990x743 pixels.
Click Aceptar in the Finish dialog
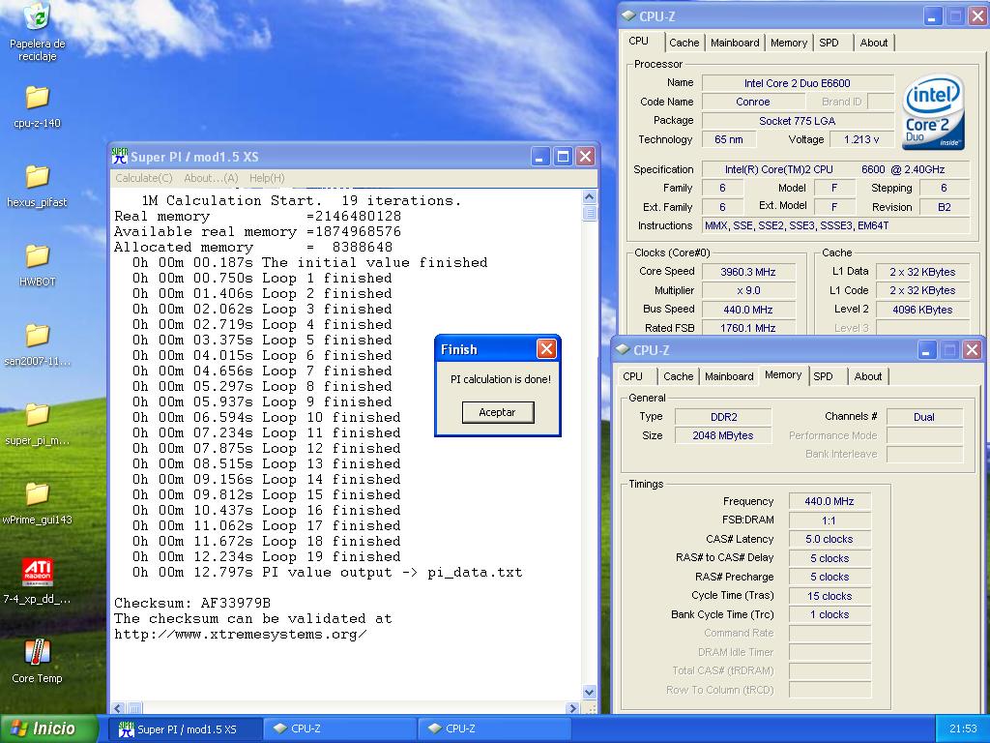[x=498, y=412]
